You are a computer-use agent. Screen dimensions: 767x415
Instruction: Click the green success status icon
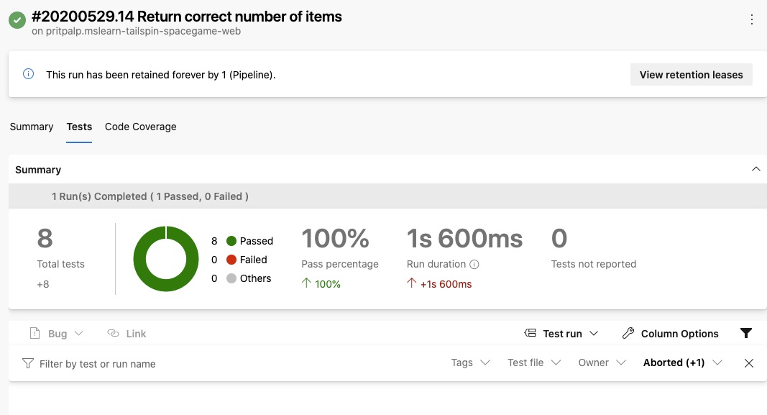17,20
